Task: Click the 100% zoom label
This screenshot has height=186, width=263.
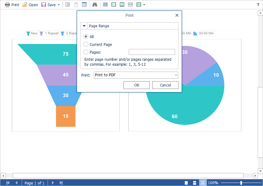Action: [x=213, y=183]
